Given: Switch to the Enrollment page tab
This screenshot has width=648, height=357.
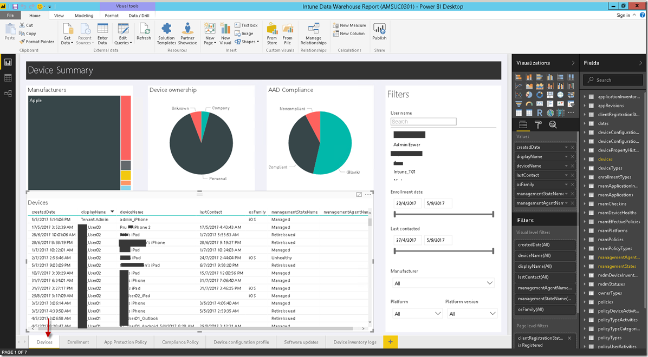Looking at the screenshot, I should click(x=78, y=342).
